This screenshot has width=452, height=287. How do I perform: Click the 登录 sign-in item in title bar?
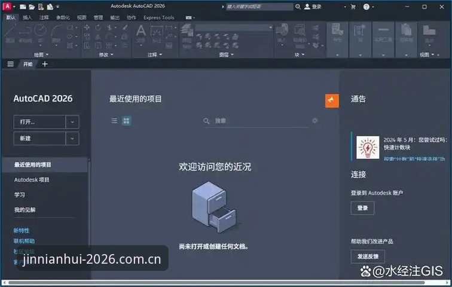point(313,7)
